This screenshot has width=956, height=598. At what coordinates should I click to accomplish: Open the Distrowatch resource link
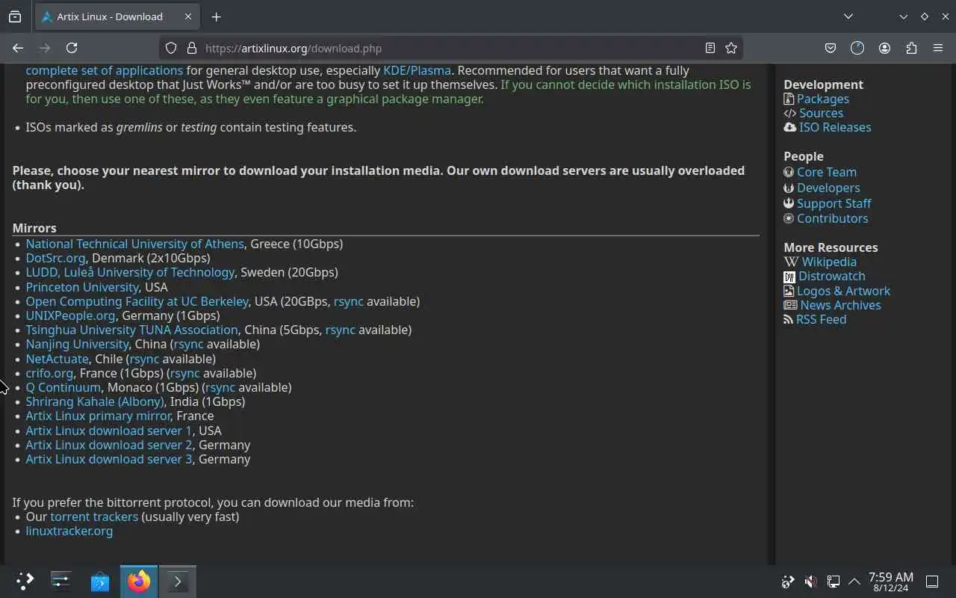click(x=831, y=276)
